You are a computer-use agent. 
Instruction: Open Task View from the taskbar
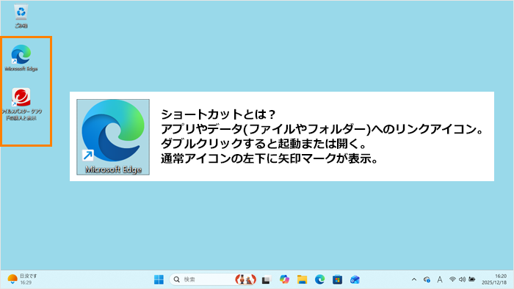point(266,279)
